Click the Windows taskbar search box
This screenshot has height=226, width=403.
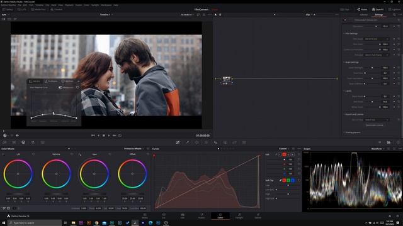coord(35,223)
